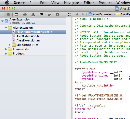Collapse the AlertExtension project root
The height and width of the screenshot is (119, 130).
point(3,21)
